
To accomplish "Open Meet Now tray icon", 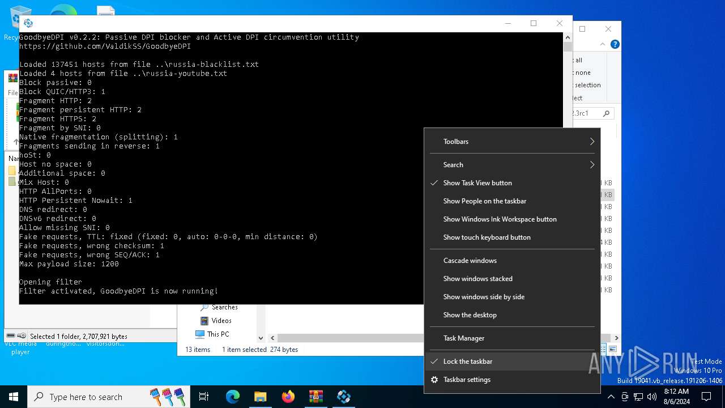I will click(625, 397).
